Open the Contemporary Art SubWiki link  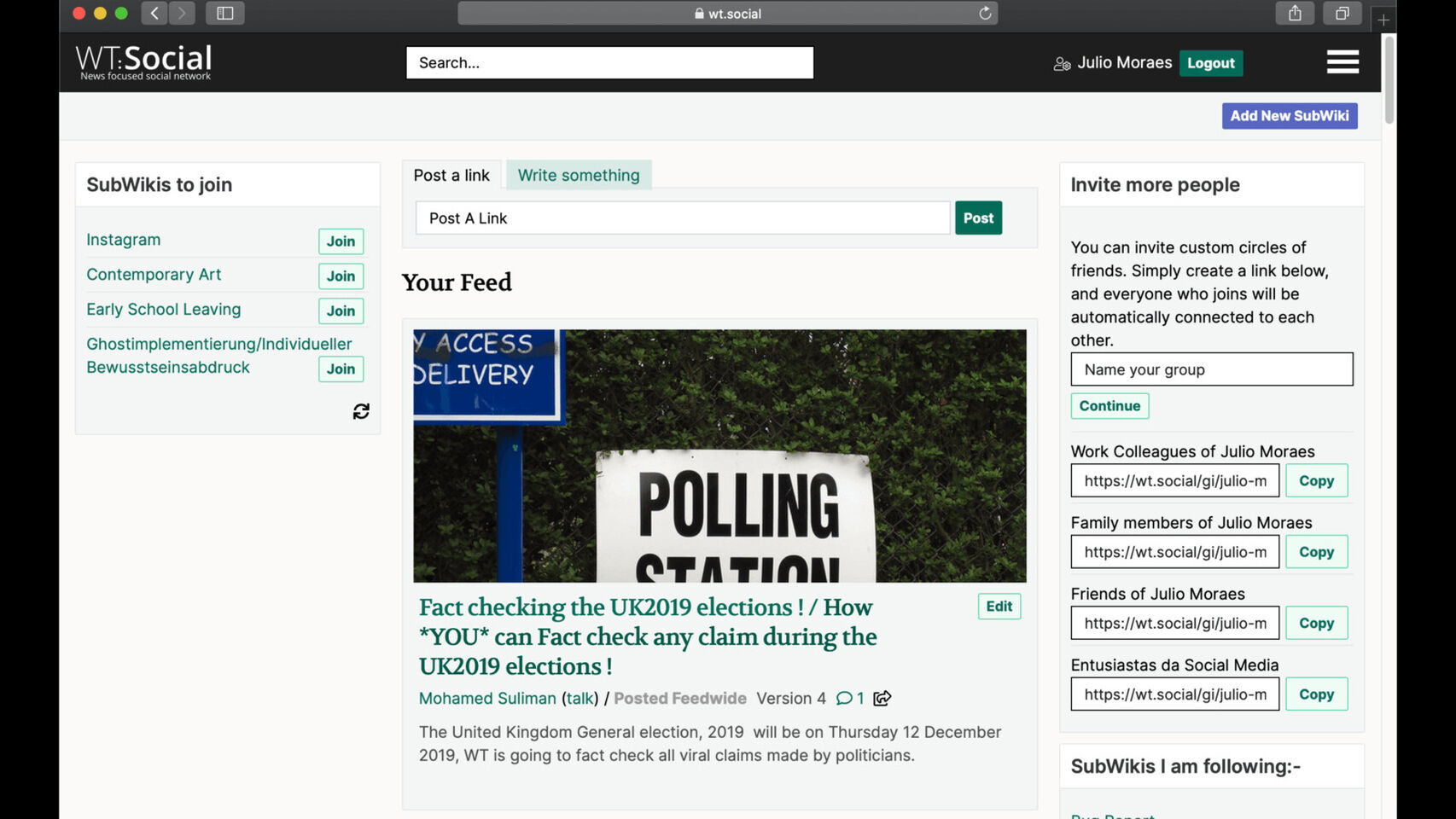[154, 275]
